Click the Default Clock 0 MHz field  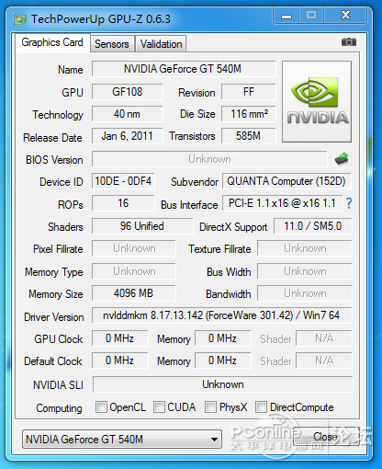(119, 360)
